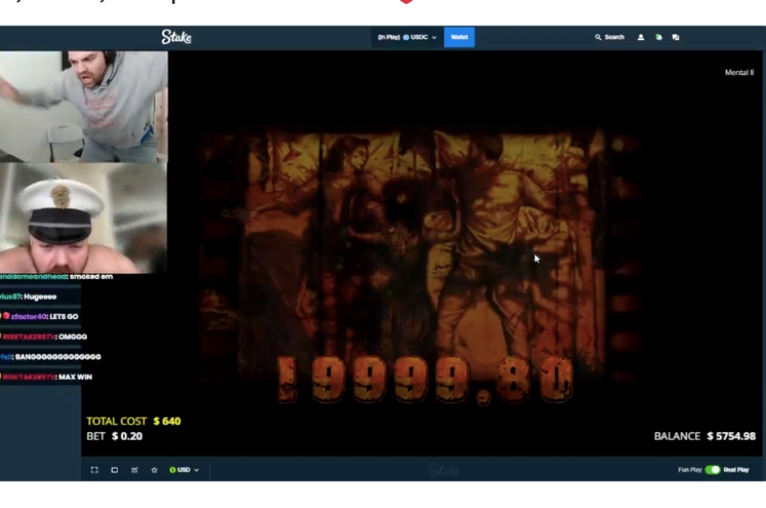Click the BALANCE $ 5754.98 display
Screen dimensions: 766x508
point(704,436)
